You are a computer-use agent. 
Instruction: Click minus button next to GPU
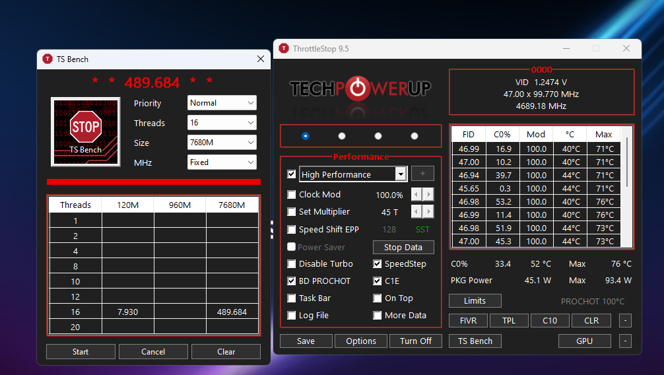pyautogui.click(x=625, y=341)
